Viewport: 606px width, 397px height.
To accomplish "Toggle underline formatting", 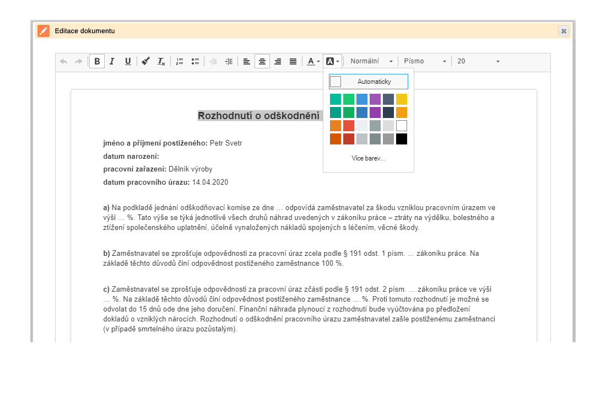I will tap(128, 61).
